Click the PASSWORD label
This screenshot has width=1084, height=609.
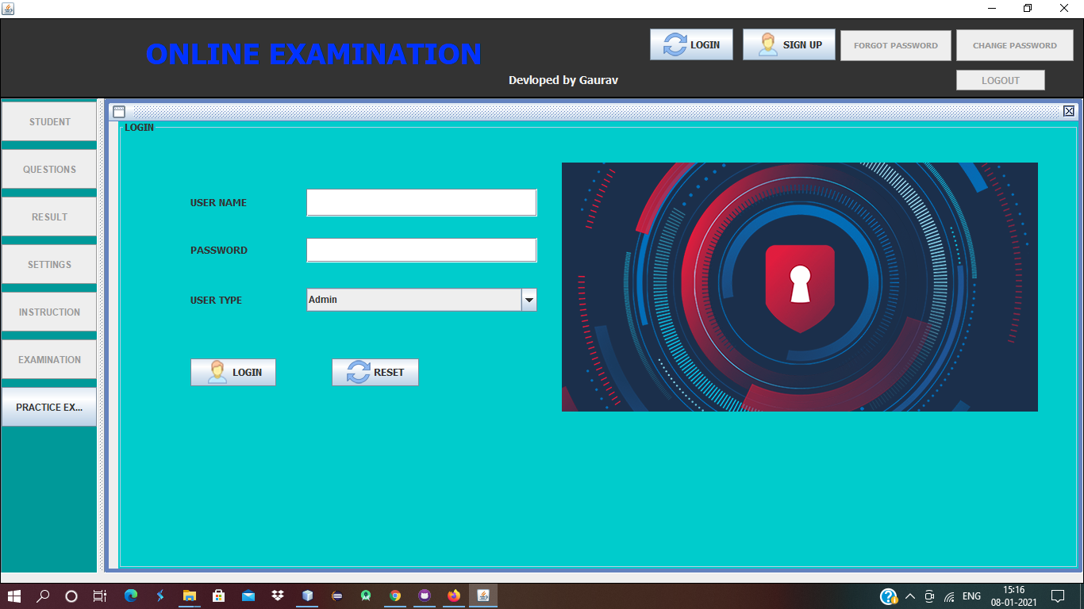pyautogui.click(x=219, y=250)
